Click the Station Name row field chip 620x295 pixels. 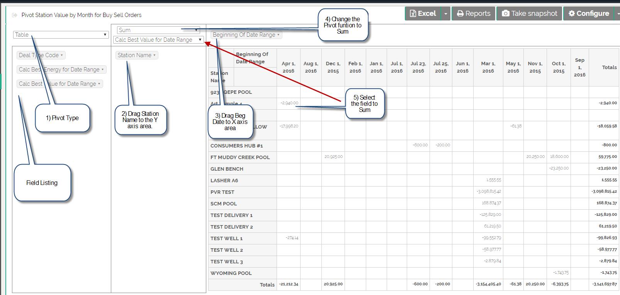136,55
